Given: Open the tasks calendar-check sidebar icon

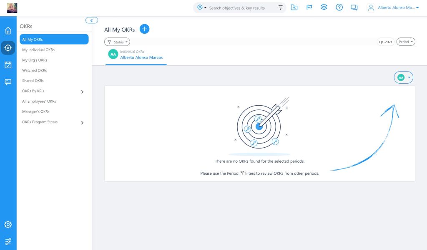Looking at the screenshot, I should pyautogui.click(x=8, y=65).
